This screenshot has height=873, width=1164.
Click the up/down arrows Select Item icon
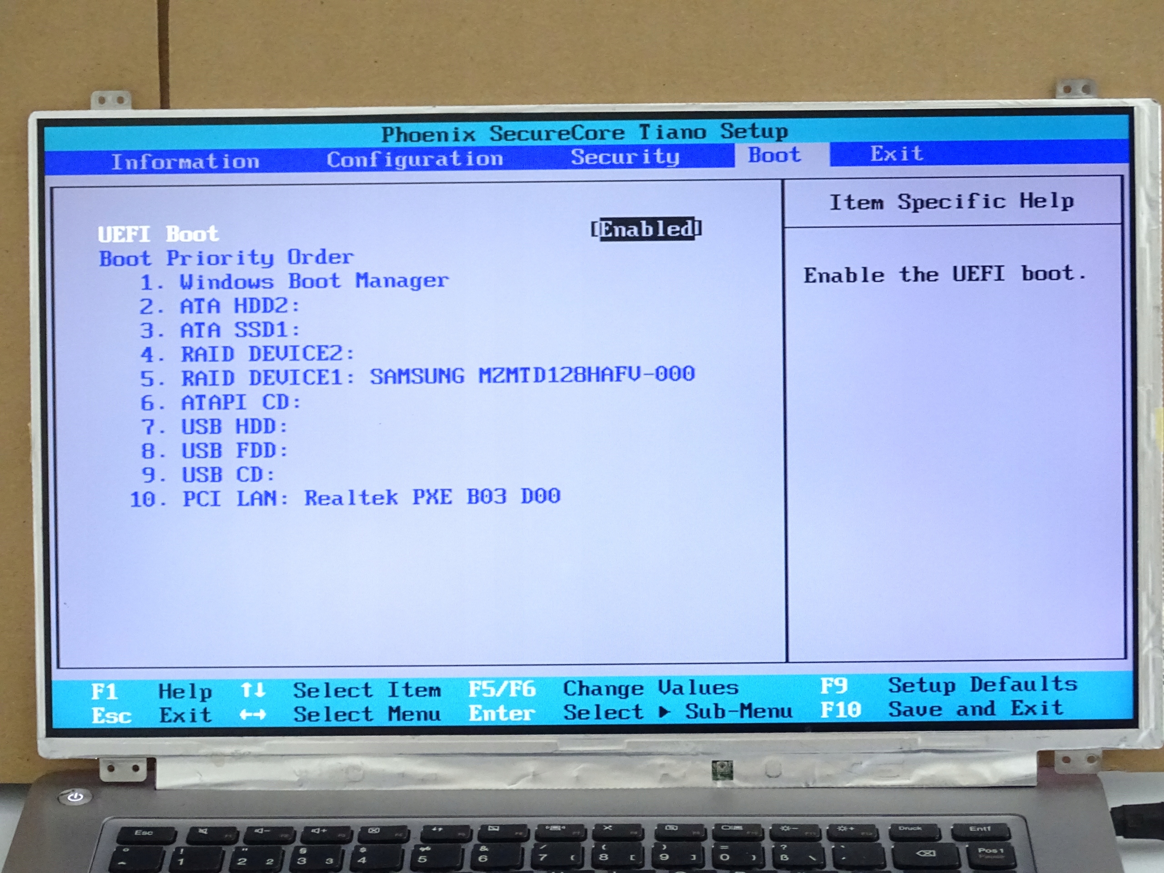253,690
